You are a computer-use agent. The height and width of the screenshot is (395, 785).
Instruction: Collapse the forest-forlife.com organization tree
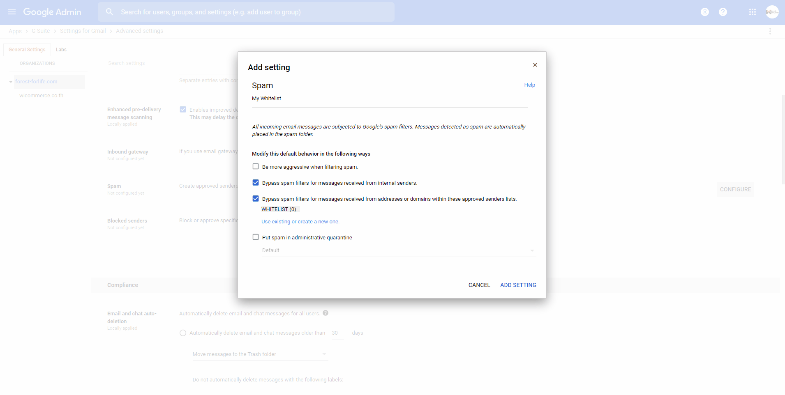pyautogui.click(x=11, y=82)
